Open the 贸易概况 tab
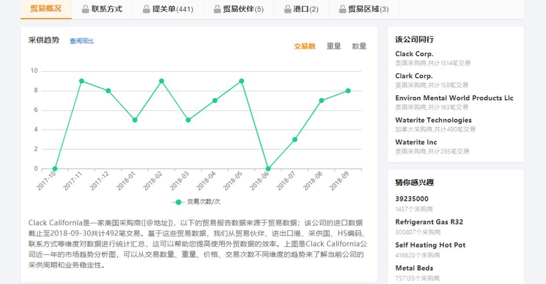546x284 pixels. point(46,9)
